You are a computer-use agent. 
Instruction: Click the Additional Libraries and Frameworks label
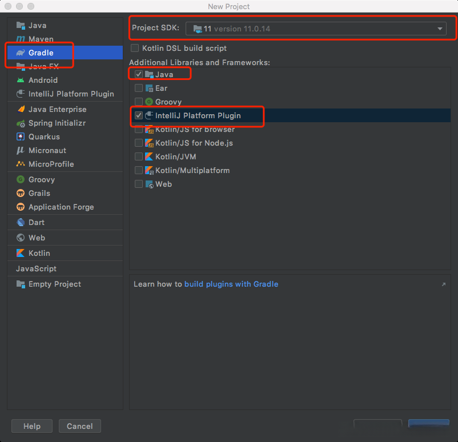click(x=199, y=62)
